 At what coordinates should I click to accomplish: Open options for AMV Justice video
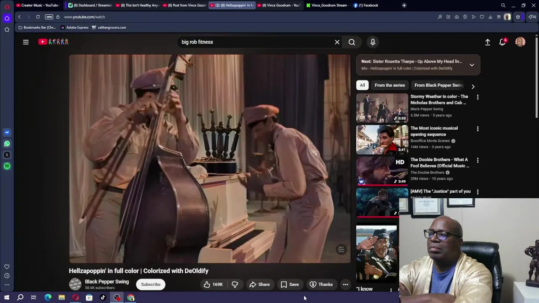click(478, 192)
